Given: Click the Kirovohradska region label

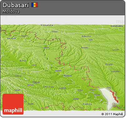Looking at the screenshot, I should click(x=117, y=26).
